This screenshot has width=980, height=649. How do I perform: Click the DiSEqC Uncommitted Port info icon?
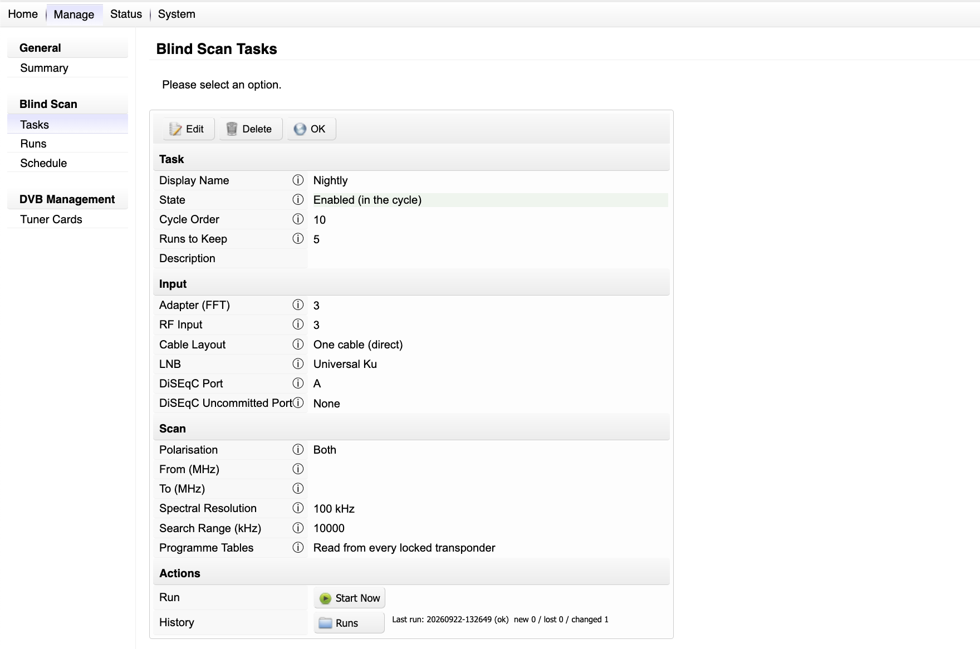click(x=298, y=402)
